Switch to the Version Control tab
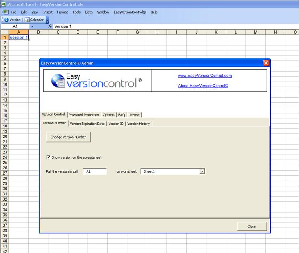The width and height of the screenshot is (299, 253). click(x=53, y=114)
